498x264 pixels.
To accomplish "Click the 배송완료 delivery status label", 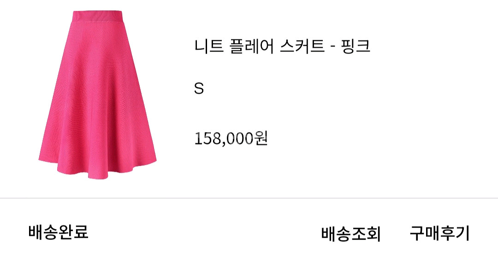I will (x=59, y=232).
